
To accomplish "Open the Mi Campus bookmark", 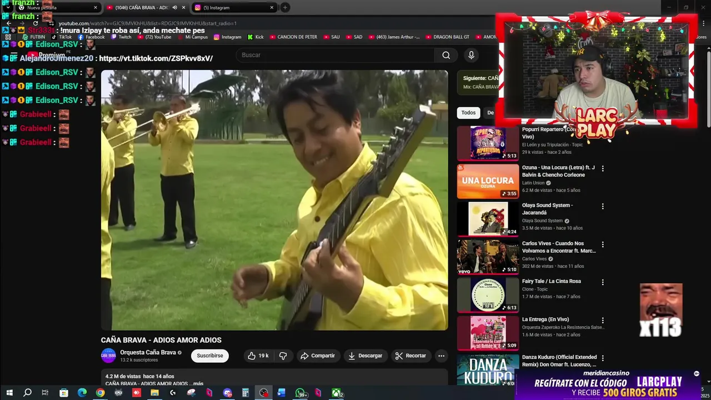I will coord(193,37).
